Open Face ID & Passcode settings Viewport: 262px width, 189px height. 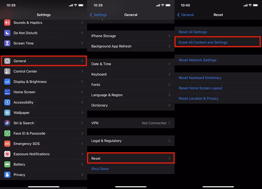(44, 133)
